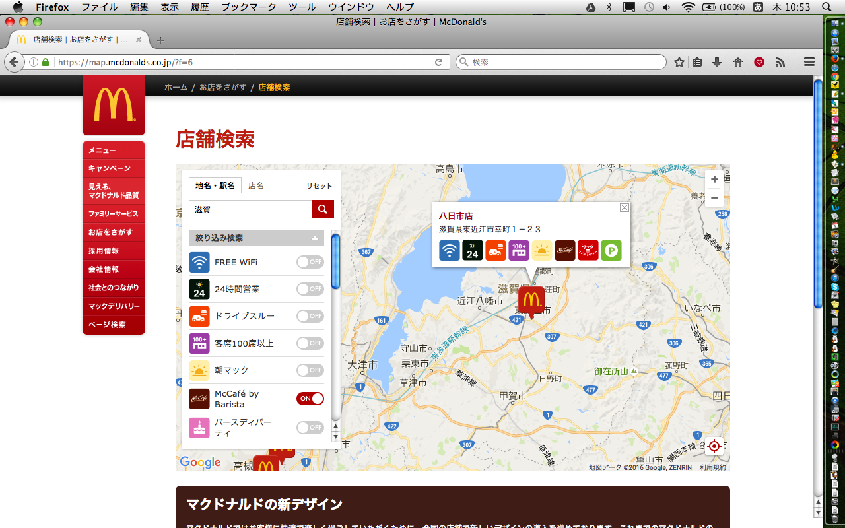The width and height of the screenshot is (845, 528).
Task: Zoom out the map with minus button
Action: tap(714, 197)
